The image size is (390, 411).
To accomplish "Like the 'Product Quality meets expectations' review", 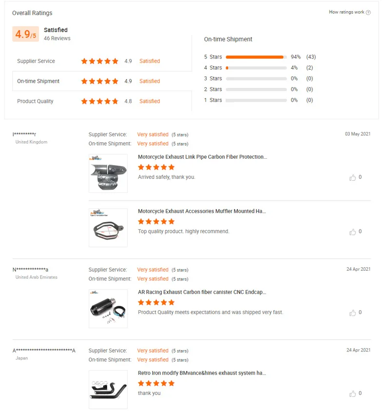I will [352, 313].
